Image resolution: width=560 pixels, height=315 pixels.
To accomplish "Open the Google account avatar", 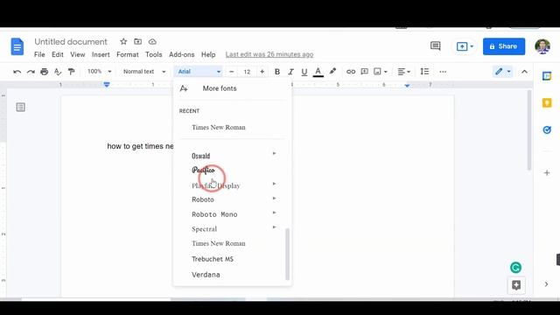I will tap(542, 46).
